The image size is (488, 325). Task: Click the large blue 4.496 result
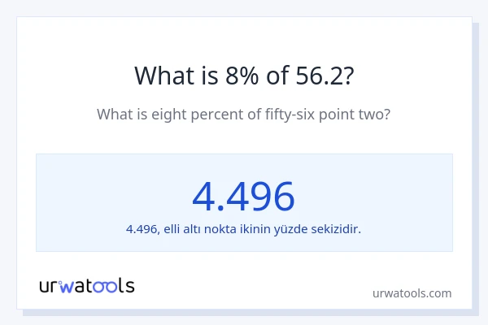(243, 196)
